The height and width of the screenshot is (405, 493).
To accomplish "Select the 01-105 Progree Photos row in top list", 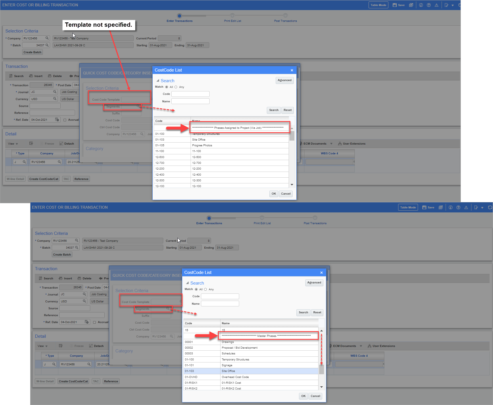I will click(x=221, y=145).
